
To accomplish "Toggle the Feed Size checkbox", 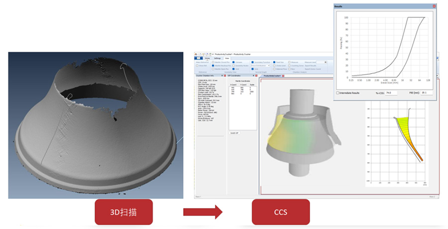I will [275, 62].
